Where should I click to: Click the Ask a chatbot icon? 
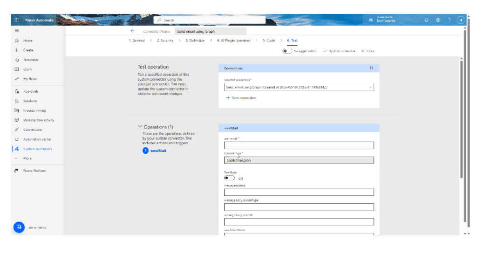click(x=19, y=227)
